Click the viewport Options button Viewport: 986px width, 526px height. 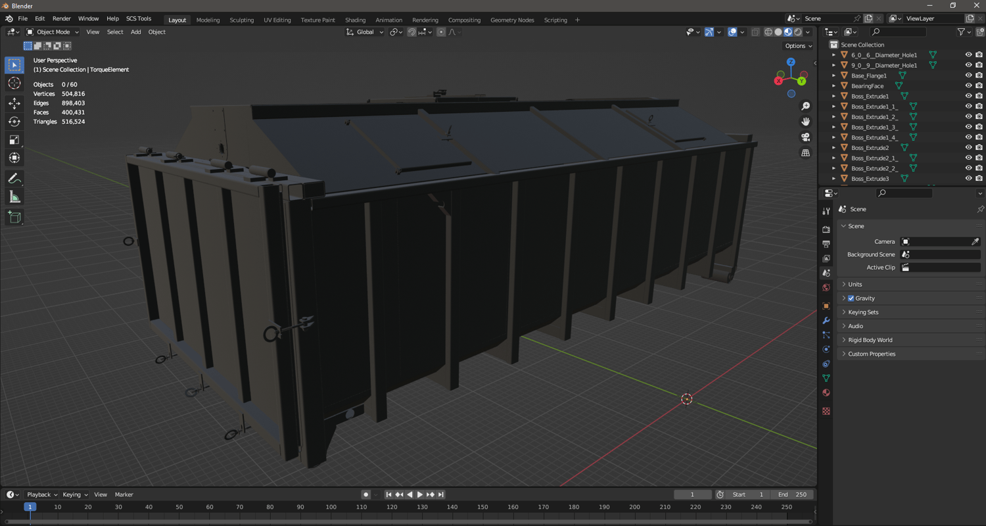tap(798, 46)
